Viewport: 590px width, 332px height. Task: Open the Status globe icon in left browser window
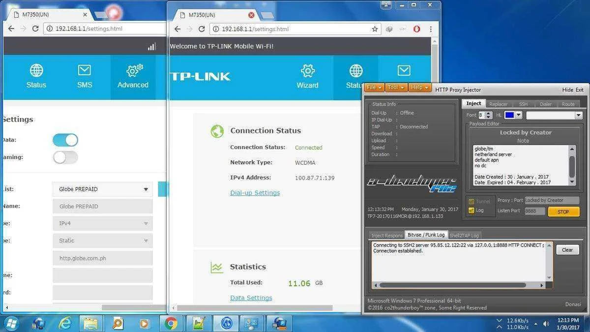point(36,70)
